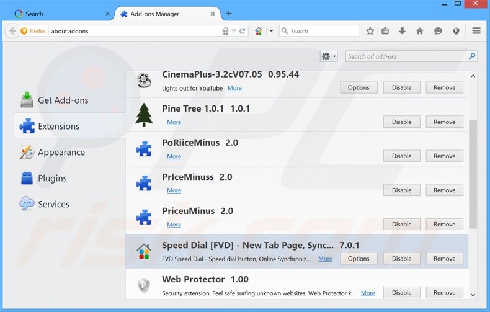Screen dimensions: 490x312
Task: Click the bookmark star icon
Action: (x=370, y=31)
